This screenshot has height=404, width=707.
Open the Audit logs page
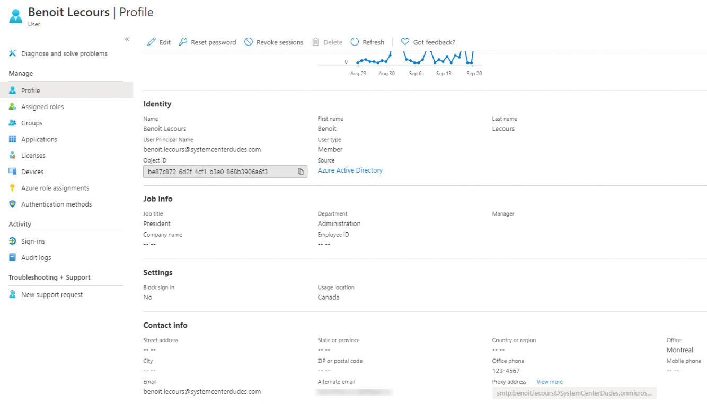(34, 257)
